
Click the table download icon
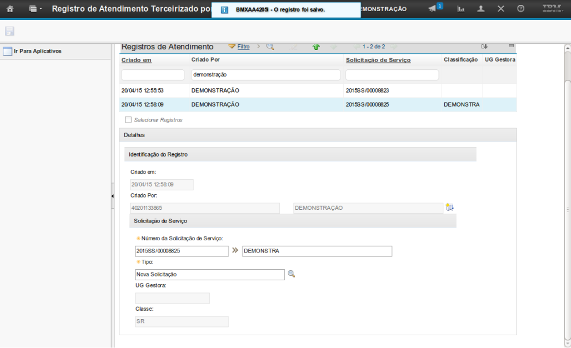pyautogui.click(x=484, y=47)
